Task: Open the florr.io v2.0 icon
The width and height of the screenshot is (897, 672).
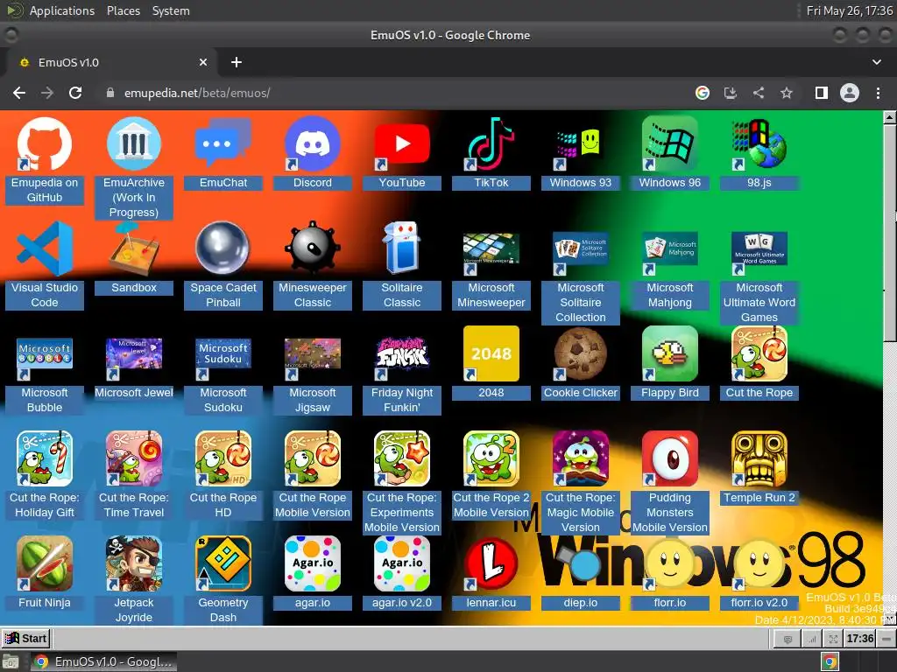Action: pos(759,564)
